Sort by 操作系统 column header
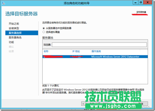This screenshot has width=155, height=111. click(x=96, y=51)
